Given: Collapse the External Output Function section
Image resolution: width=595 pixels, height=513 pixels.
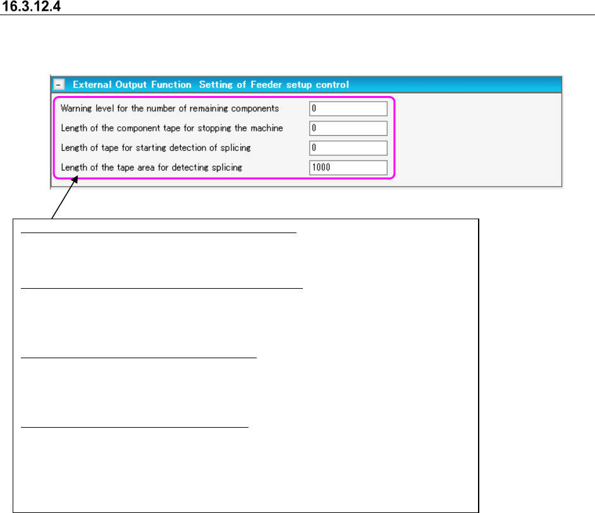Looking at the screenshot, I should pos(59,85).
